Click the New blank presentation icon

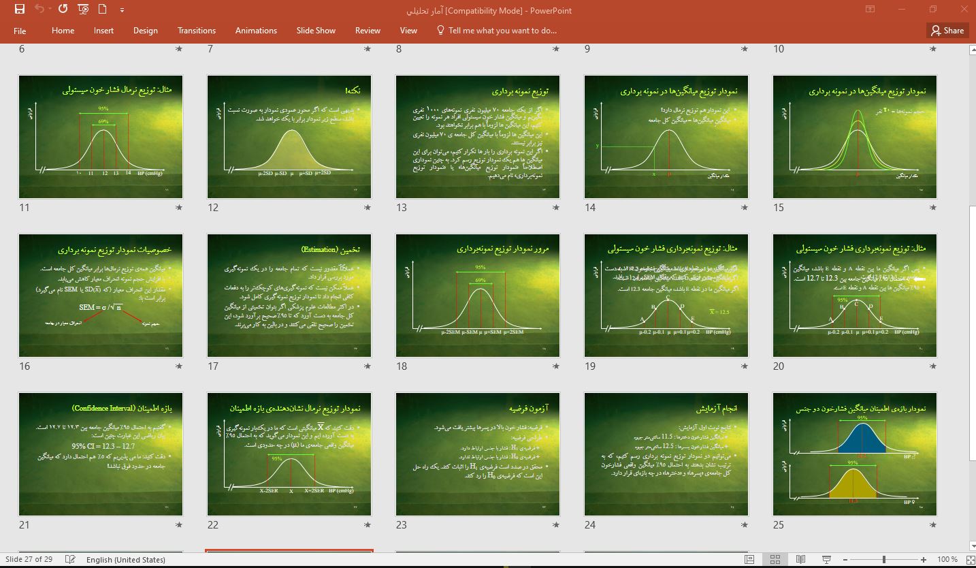click(x=103, y=10)
